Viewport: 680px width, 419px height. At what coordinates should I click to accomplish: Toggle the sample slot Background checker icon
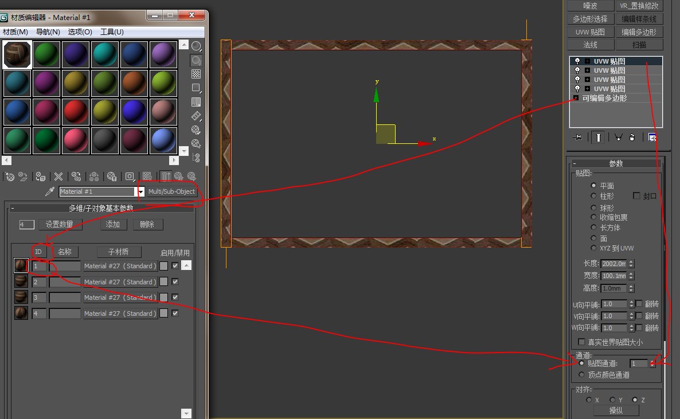click(196, 74)
